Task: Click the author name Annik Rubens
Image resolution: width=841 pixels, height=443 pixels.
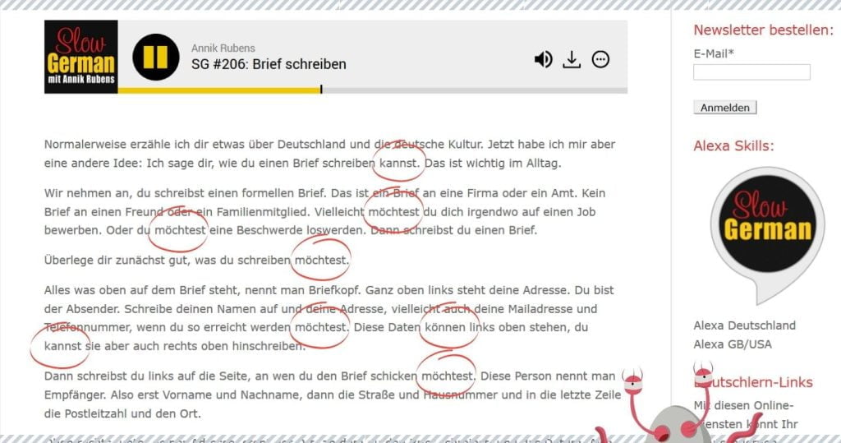Action: pos(223,48)
